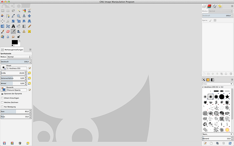Open the Werkzeugeinstellungen panel configuration menu
Viewport: 234px width, 146px height.
[x=30, y=49]
